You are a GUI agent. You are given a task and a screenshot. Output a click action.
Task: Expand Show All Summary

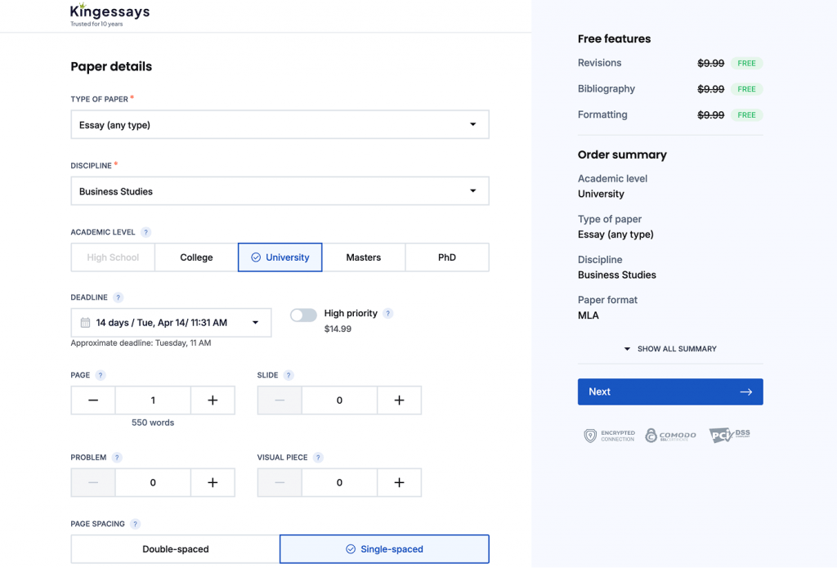670,349
